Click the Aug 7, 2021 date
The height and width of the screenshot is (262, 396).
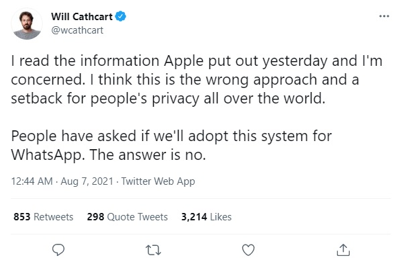click(x=87, y=181)
